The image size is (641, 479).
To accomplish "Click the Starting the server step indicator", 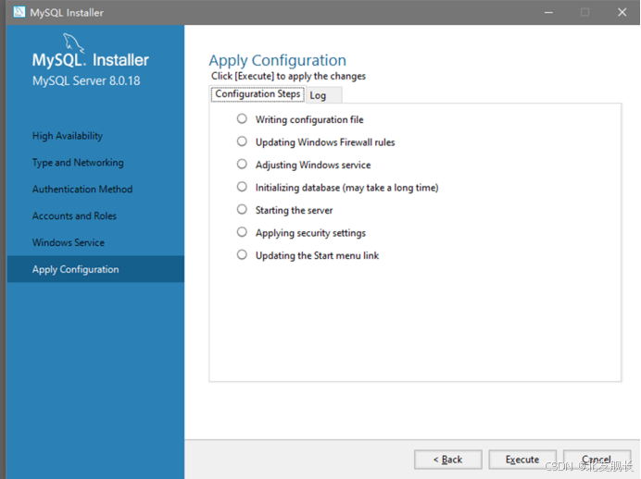I will (x=242, y=209).
